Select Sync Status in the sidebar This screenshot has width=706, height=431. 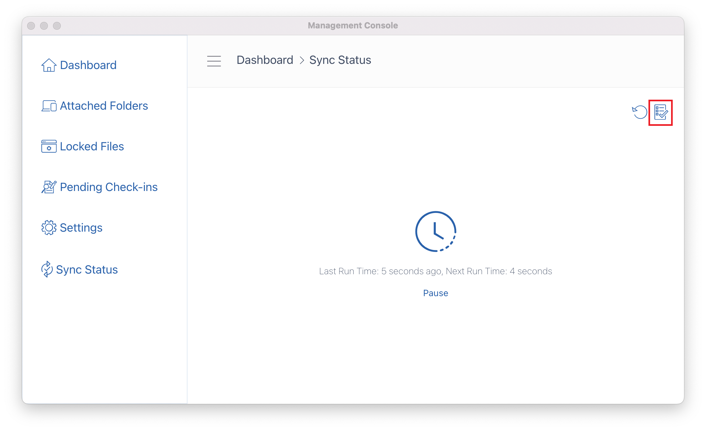pos(87,270)
